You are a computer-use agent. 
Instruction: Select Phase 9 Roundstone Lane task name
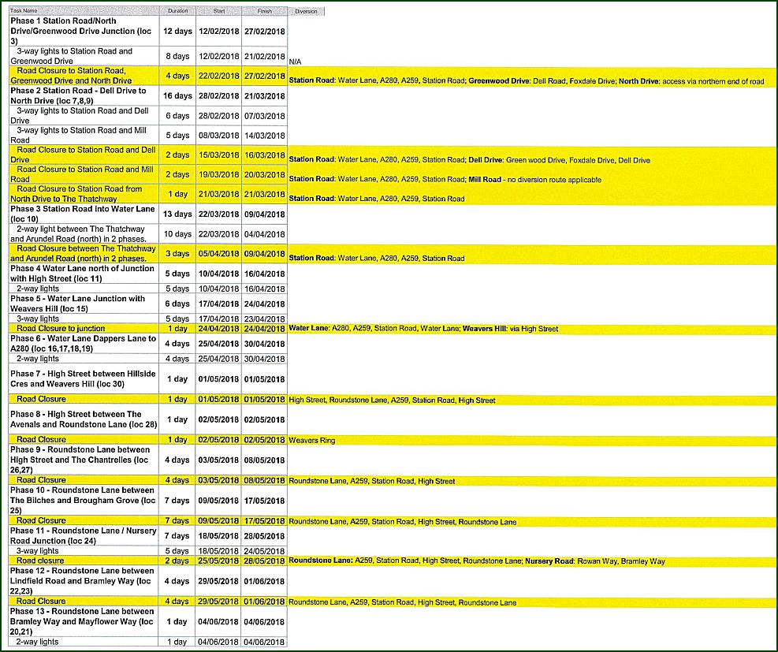point(83,460)
